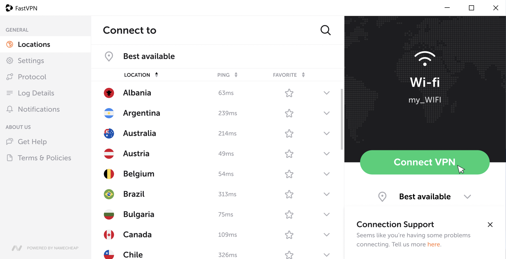Image resolution: width=506 pixels, height=259 pixels.
Task: Click the Brazil flag icon
Action: pyautogui.click(x=109, y=194)
